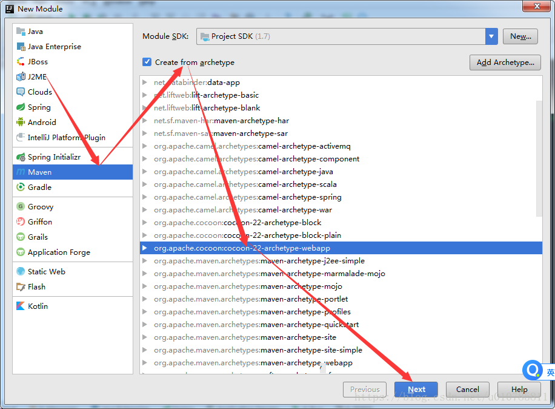Click the Next button
Image resolution: width=555 pixels, height=409 pixels.
[416, 389]
